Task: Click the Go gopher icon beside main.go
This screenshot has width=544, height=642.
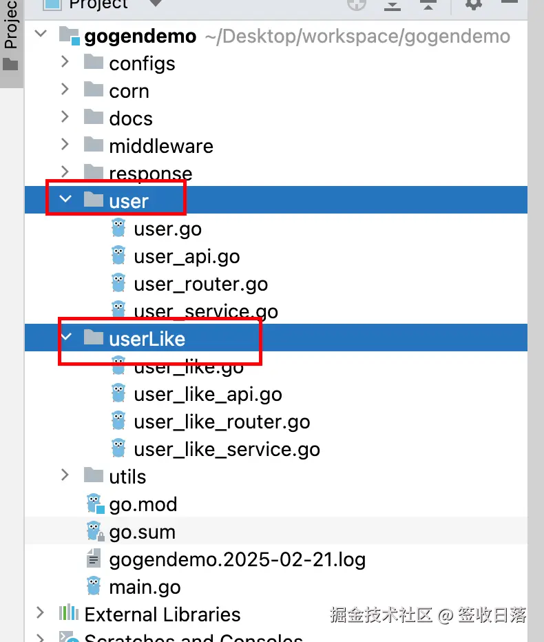Action: [x=94, y=587]
